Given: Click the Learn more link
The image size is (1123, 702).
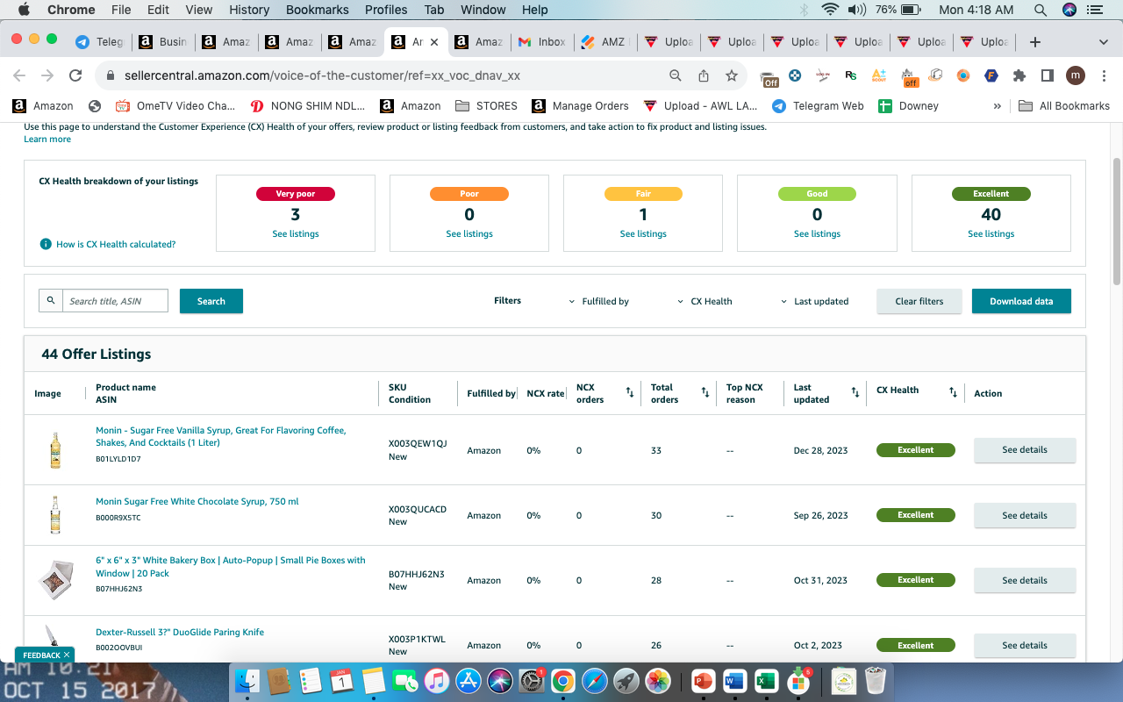Looking at the screenshot, I should click(x=47, y=140).
